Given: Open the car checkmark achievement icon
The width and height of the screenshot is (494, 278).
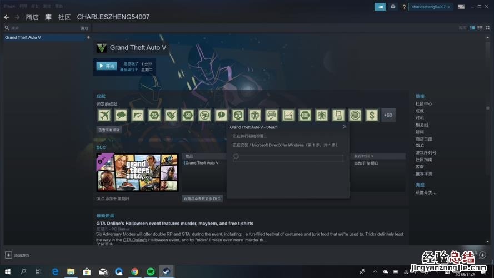Looking at the screenshot, I should click(271, 115).
